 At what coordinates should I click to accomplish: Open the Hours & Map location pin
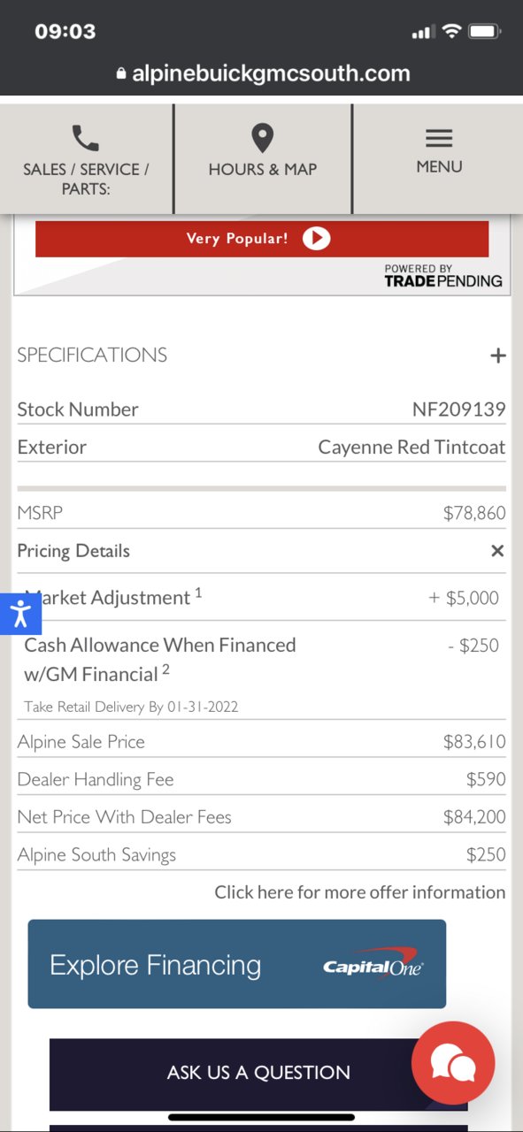pyautogui.click(x=262, y=139)
